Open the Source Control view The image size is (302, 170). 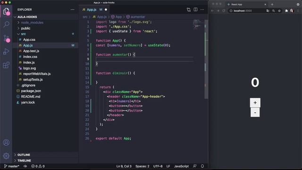[x=6, y=38]
